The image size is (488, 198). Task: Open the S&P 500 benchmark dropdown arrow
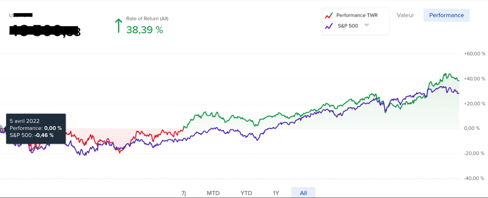click(x=366, y=25)
